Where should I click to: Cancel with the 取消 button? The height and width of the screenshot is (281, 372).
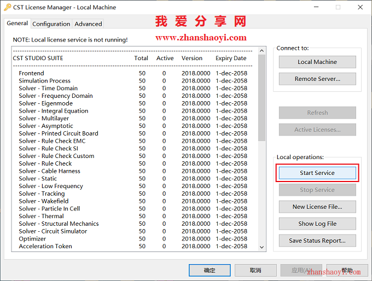[255, 270]
